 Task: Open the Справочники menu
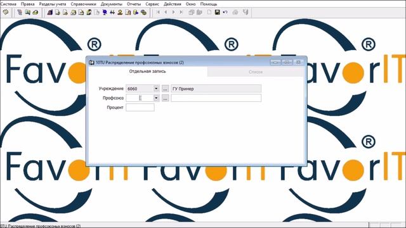pyautogui.click(x=83, y=4)
